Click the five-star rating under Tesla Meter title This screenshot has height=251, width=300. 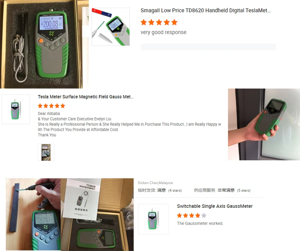coord(52,106)
